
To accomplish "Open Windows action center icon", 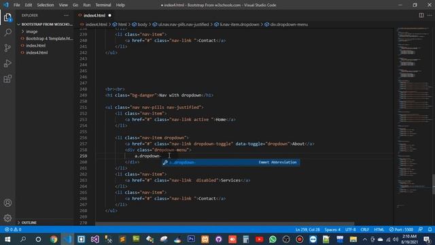I will pos(428,239).
